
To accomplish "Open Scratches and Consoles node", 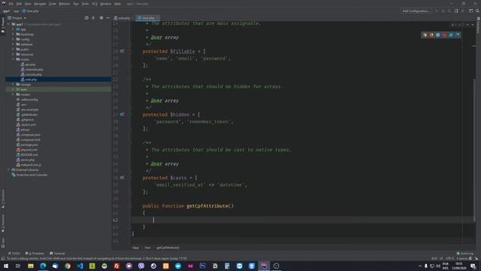I will [x=30, y=175].
